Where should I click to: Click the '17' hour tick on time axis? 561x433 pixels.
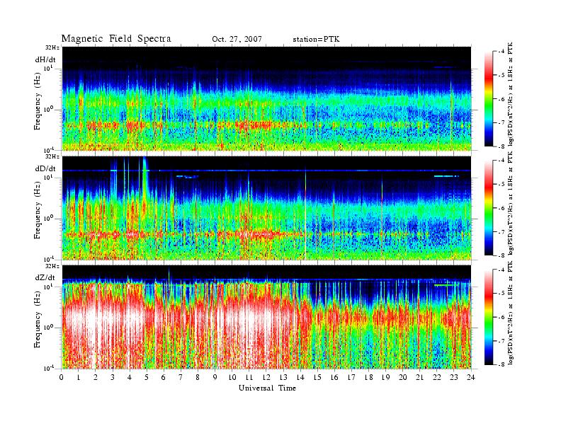coord(351,378)
